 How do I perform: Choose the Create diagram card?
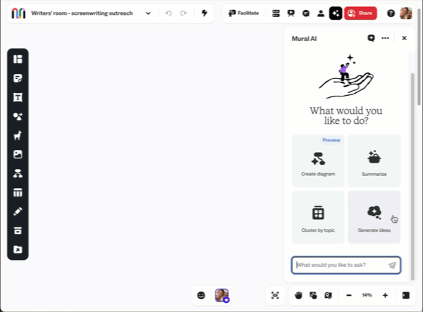point(318,161)
